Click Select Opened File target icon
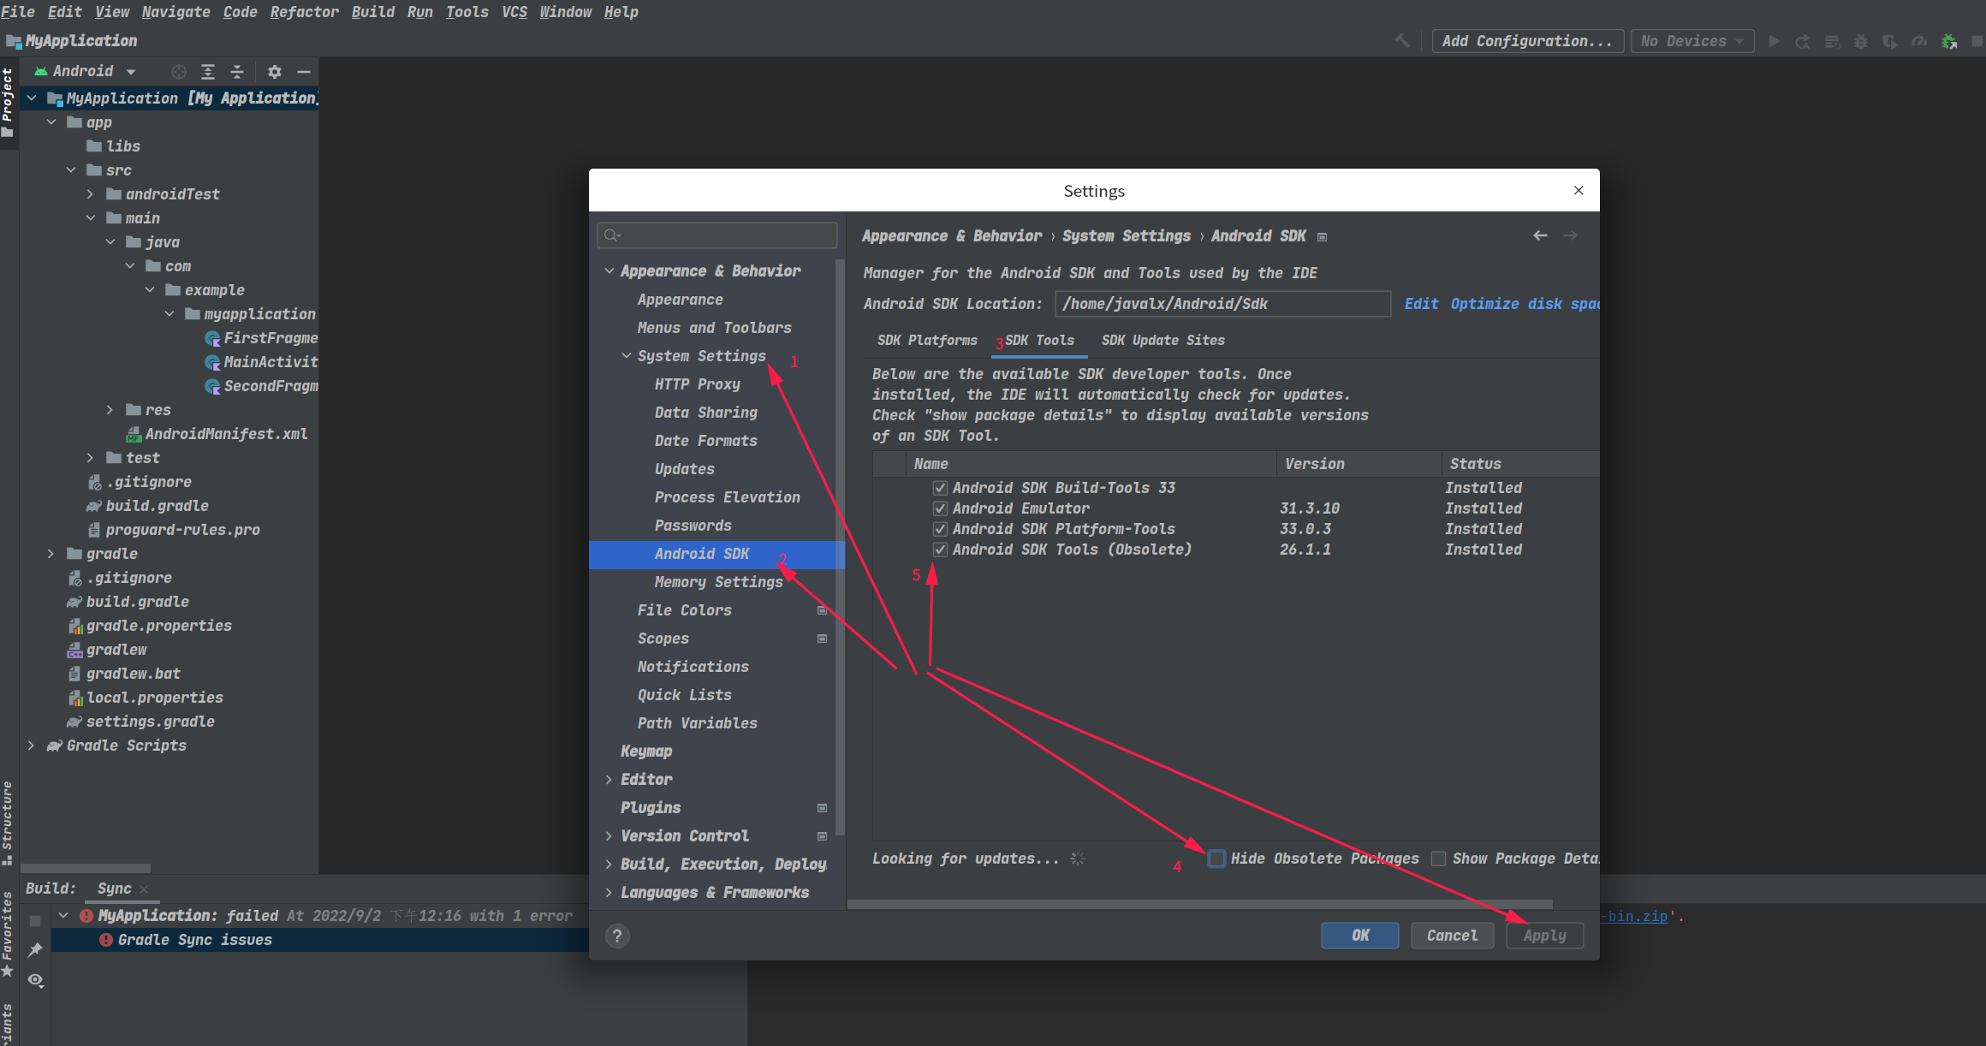 (179, 72)
